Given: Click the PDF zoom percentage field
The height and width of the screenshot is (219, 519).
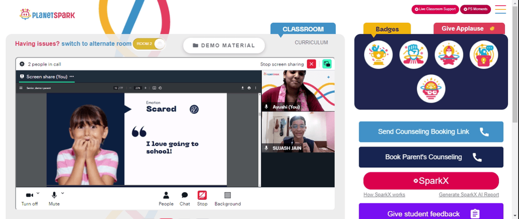Looking at the screenshot, I should [138, 88].
